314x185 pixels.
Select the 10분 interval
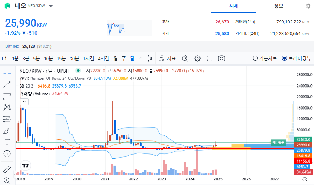pyautogui.click(x=48, y=58)
